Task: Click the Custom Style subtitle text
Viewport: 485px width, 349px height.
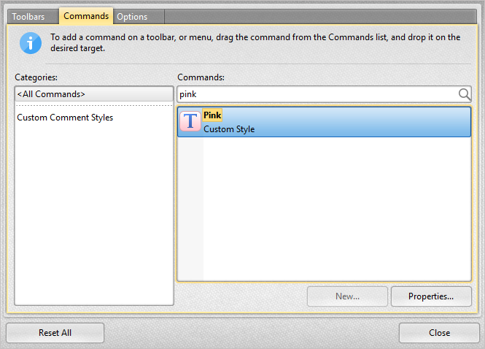Action: point(229,129)
